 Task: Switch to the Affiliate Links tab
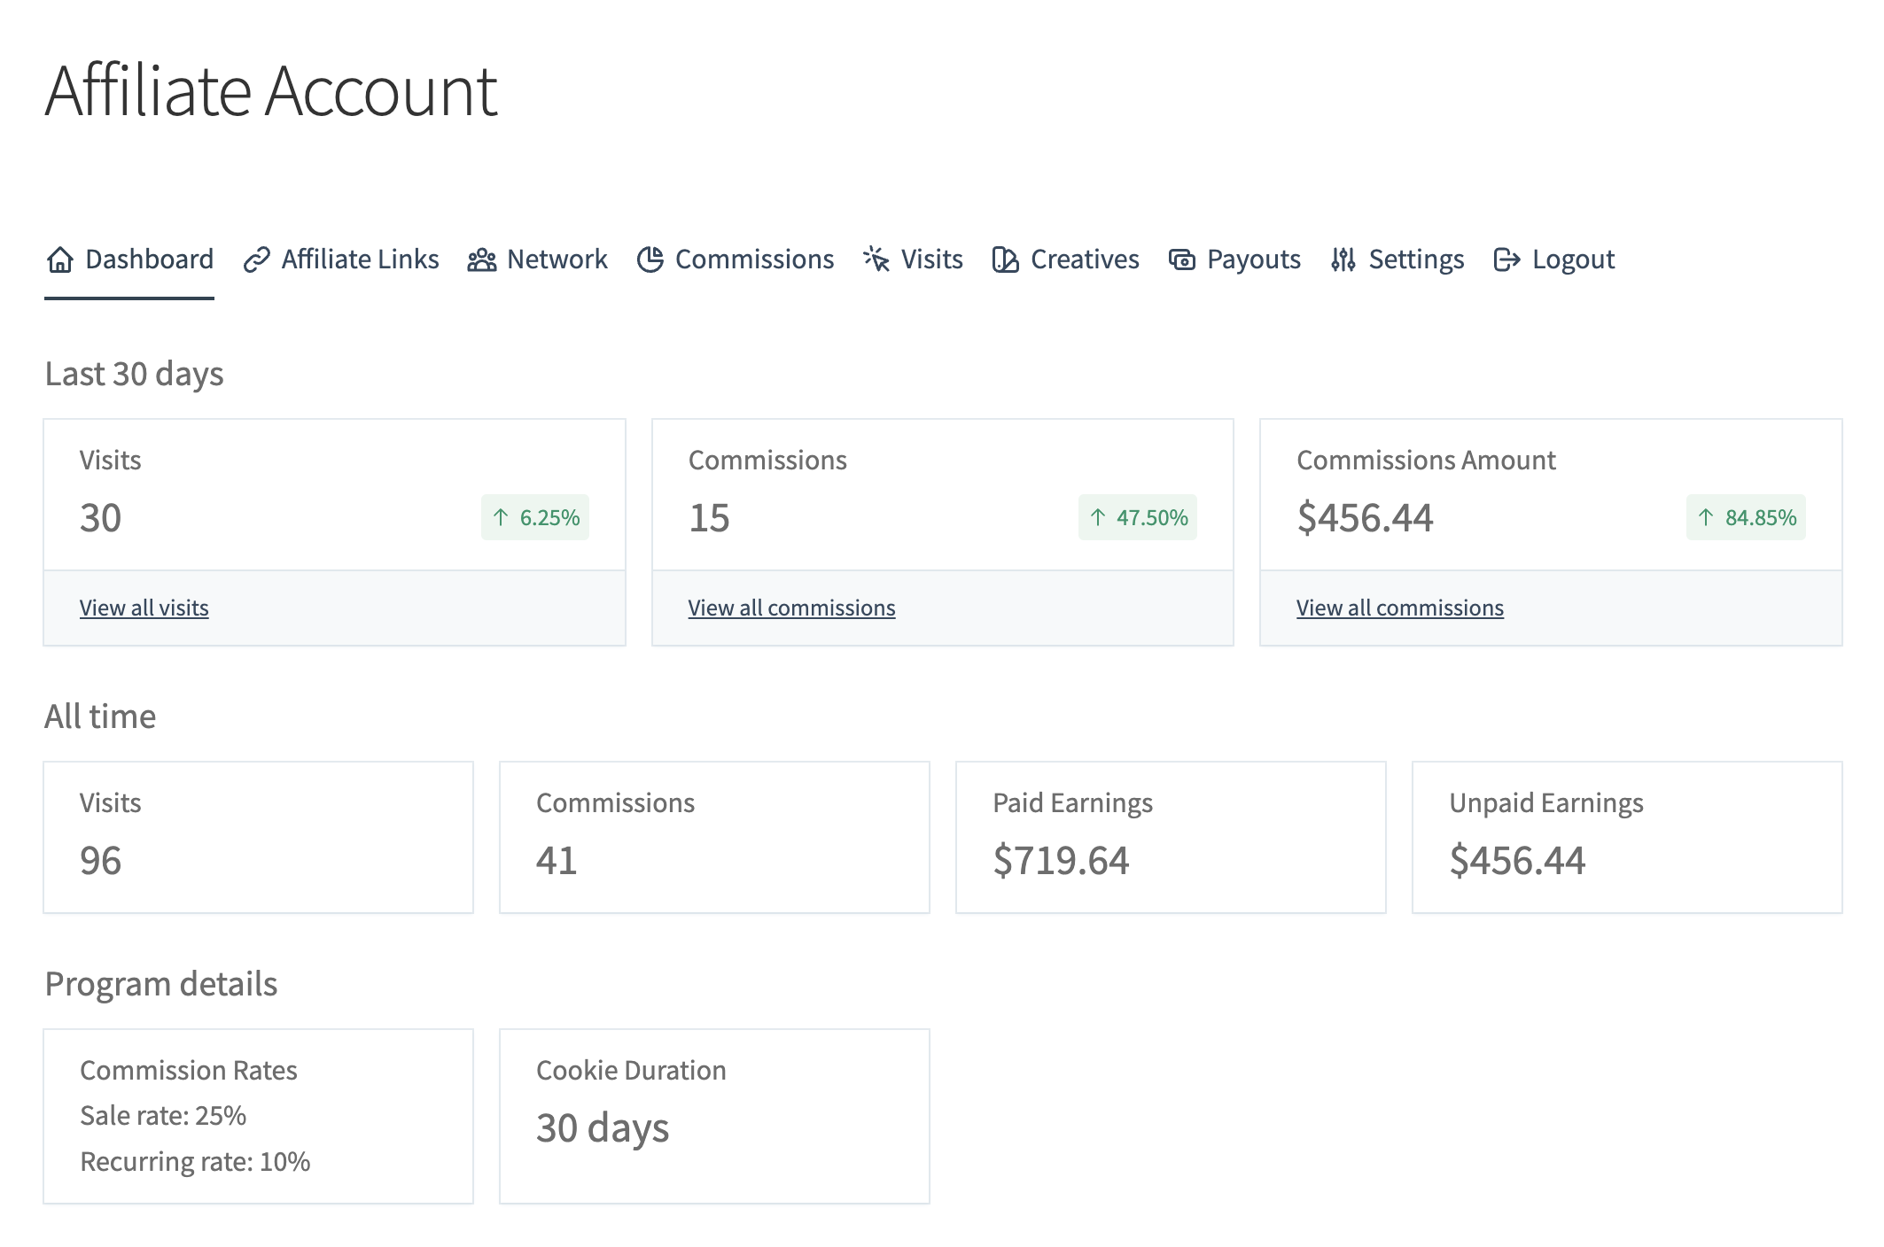(x=359, y=259)
